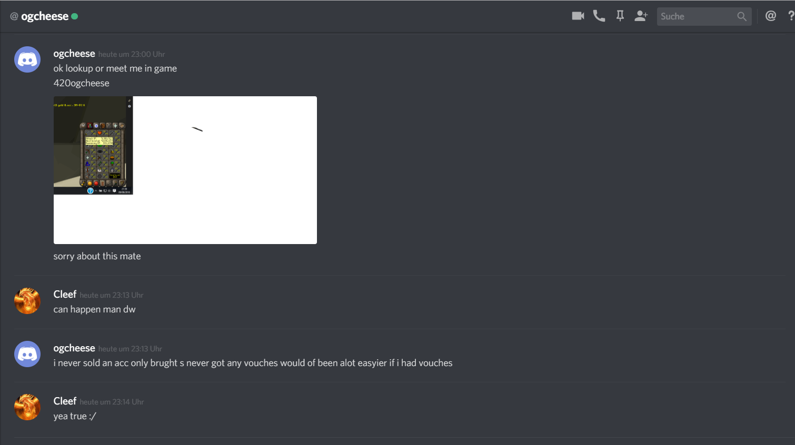795x445 pixels.
Task: Click the green online status dot
Action: 75,16
